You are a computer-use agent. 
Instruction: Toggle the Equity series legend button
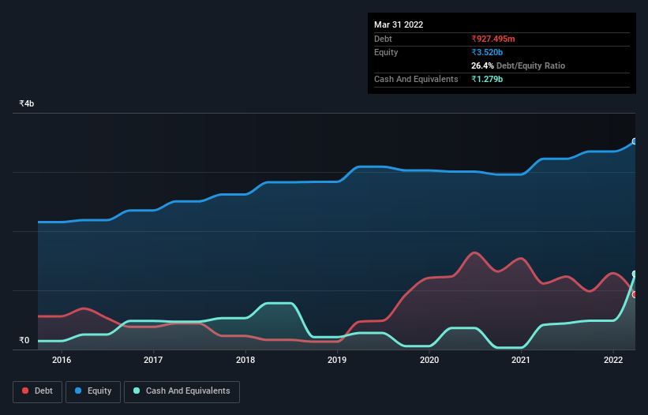(x=93, y=391)
